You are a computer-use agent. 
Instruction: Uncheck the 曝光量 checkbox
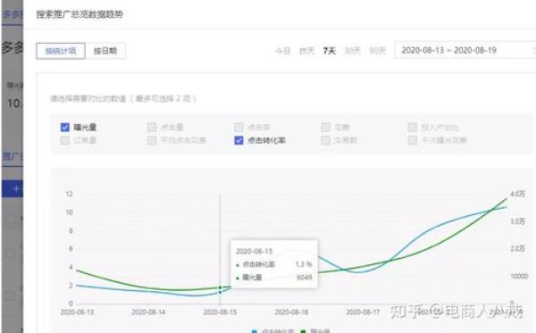[65, 128]
